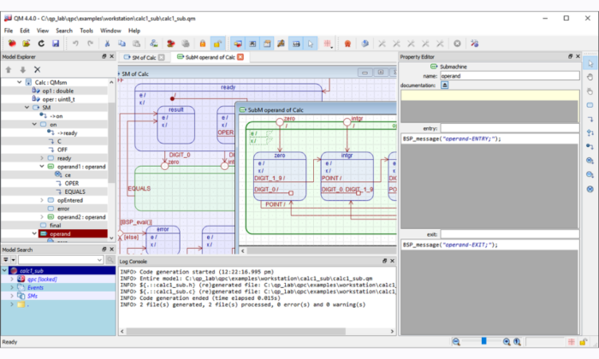The height and width of the screenshot is (359, 599).
Task: Select the pointer tool in side toolbox
Action: point(590,63)
